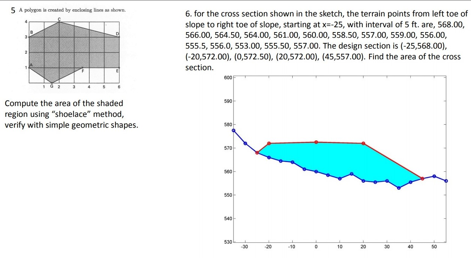
Task: Toggle the leftmost blue marker near 577
Action: [233, 130]
